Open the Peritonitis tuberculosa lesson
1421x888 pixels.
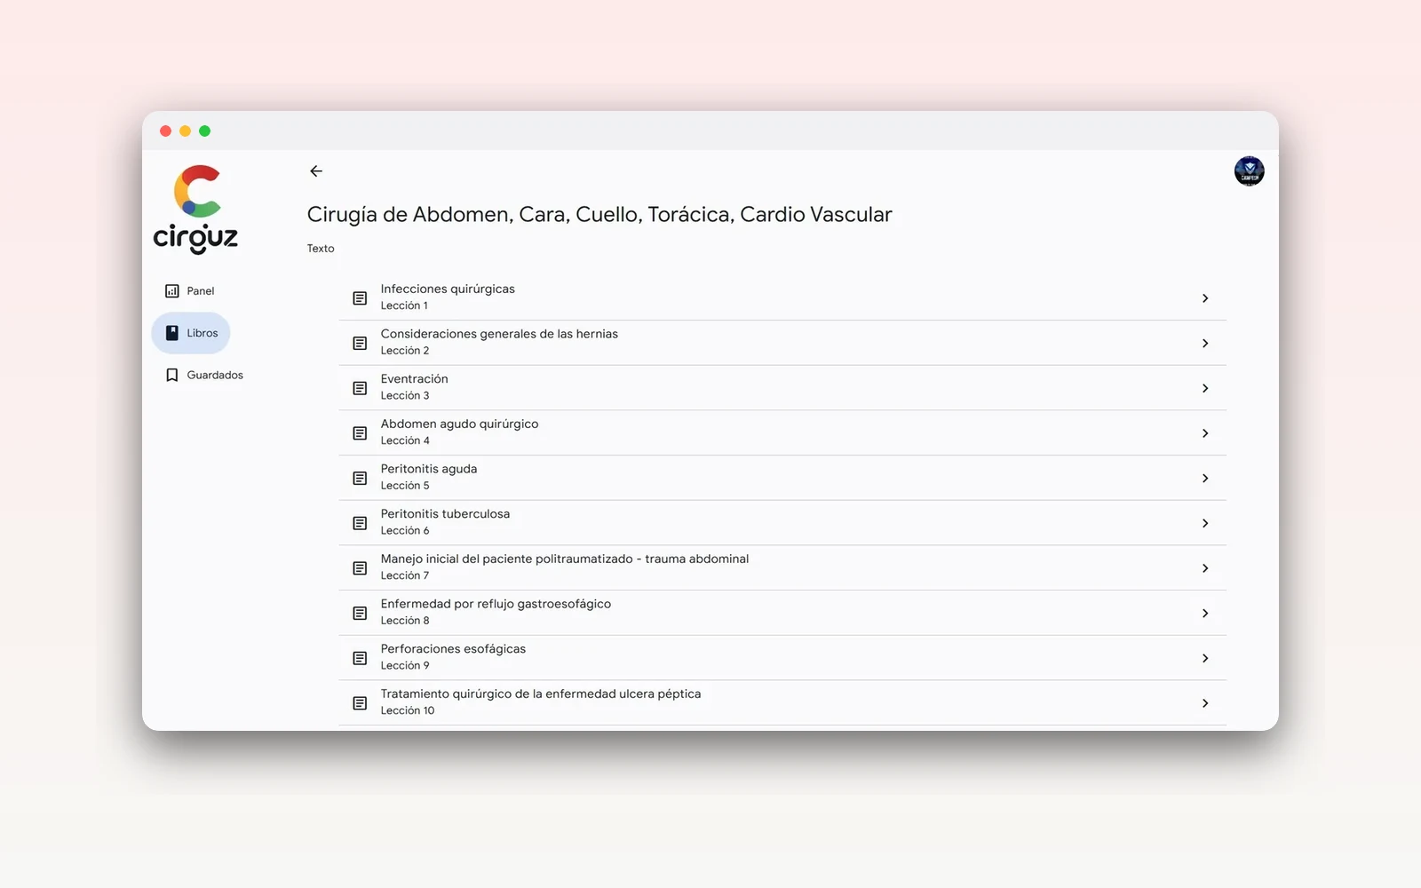pyautogui.click(x=445, y=513)
